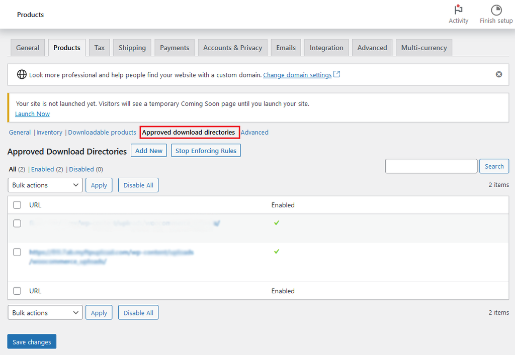This screenshot has width=515, height=355.
Task: Check the first URL row checkbox
Action: pos(17,223)
